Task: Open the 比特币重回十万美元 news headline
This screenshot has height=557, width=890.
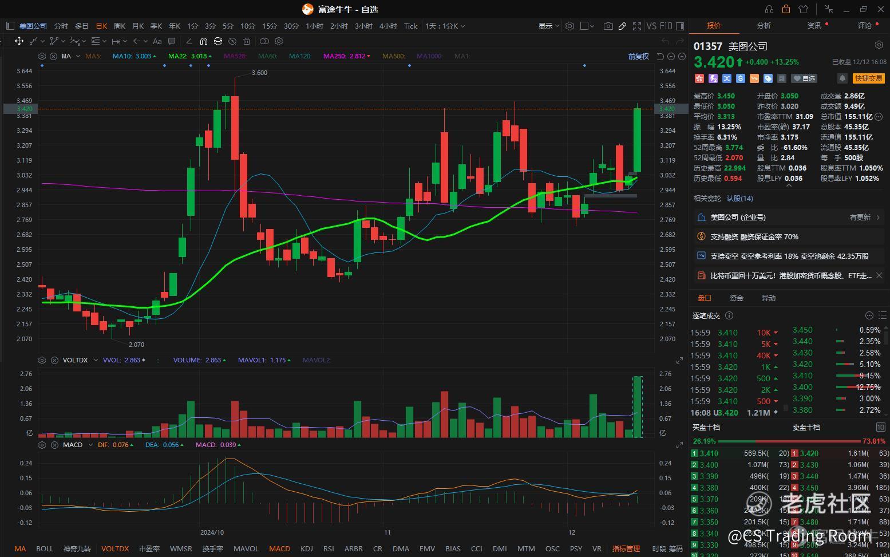Action: pyautogui.click(x=791, y=275)
